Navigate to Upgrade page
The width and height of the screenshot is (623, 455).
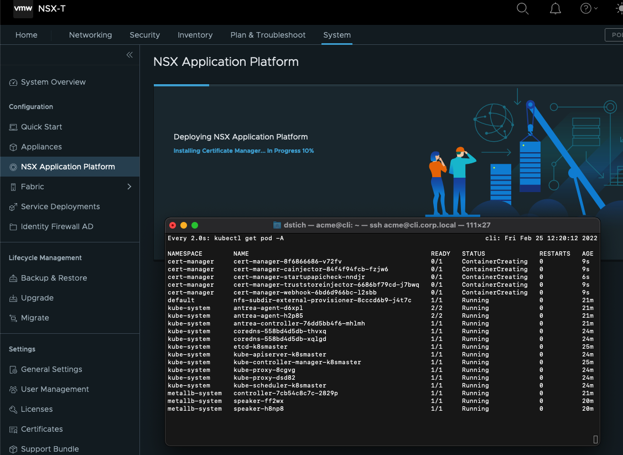38,298
